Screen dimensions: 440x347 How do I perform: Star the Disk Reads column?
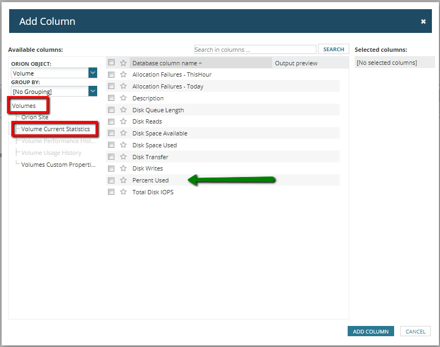[123, 121]
